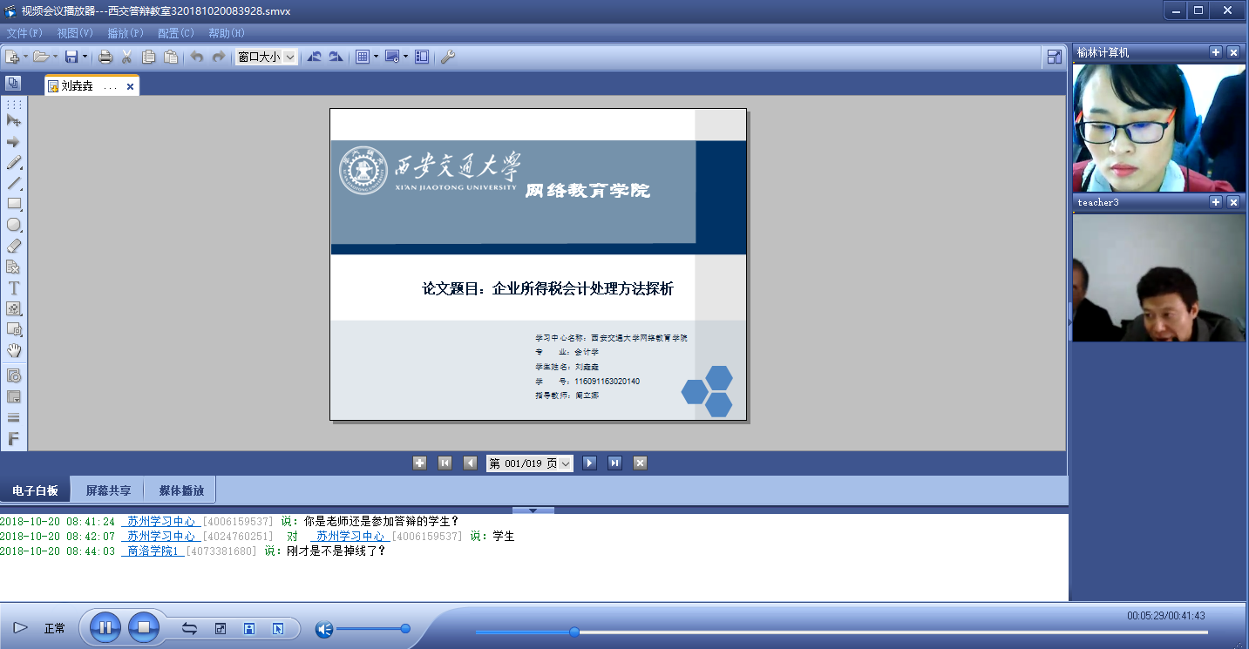
Task: Stop the playback
Action: pyautogui.click(x=144, y=627)
